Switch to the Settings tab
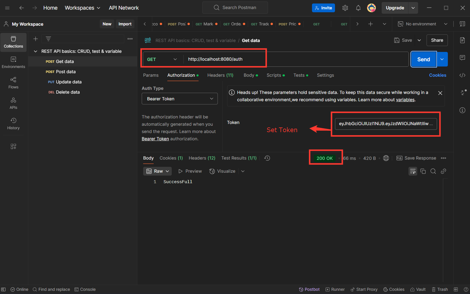The height and width of the screenshot is (294, 470). [325, 75]
